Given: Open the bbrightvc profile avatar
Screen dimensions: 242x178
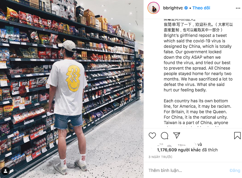Looking at the screenshot, I should point(154,8).
